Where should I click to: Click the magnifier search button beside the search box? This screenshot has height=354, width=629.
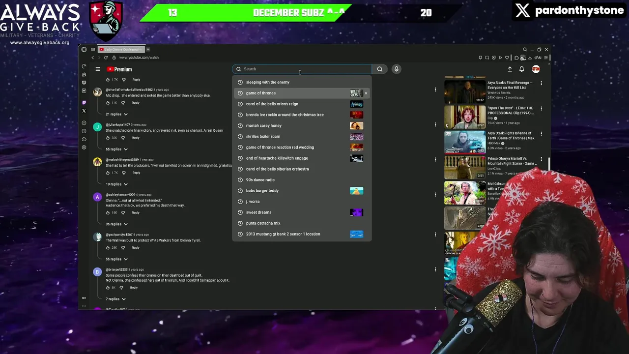379,69
